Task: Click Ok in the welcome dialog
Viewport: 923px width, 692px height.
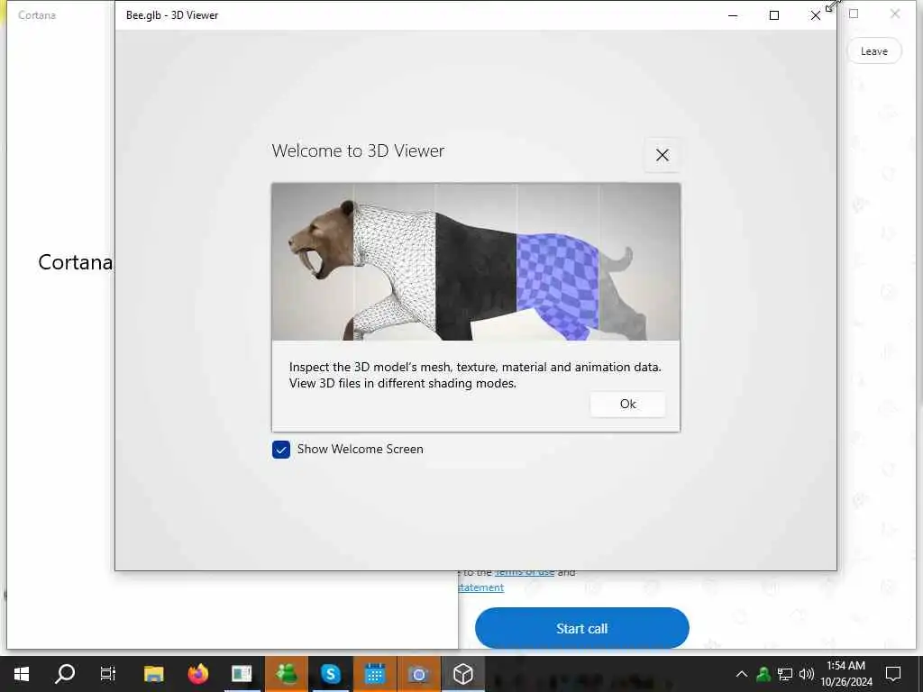Action: click(x=627, y=405)
